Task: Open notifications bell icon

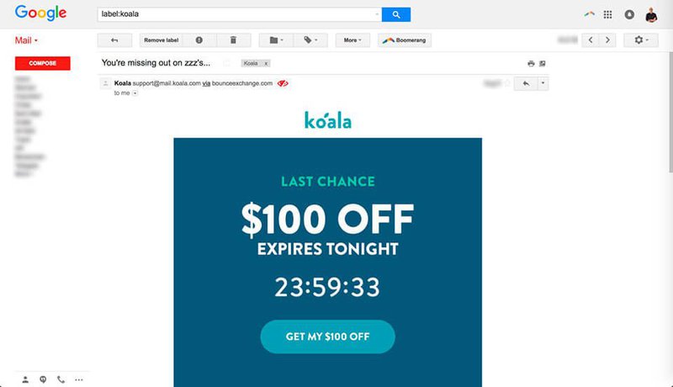Action: coord(629,14)
